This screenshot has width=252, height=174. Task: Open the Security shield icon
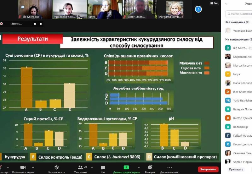click(57, 167)
